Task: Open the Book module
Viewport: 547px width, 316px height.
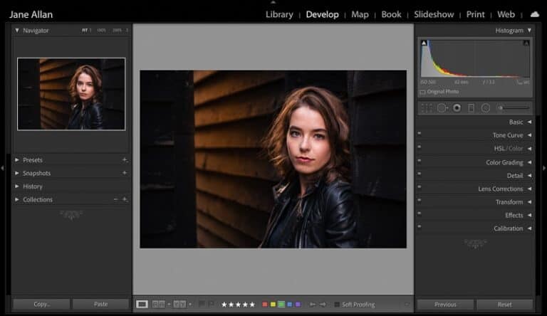Action: tap(391, 14)
